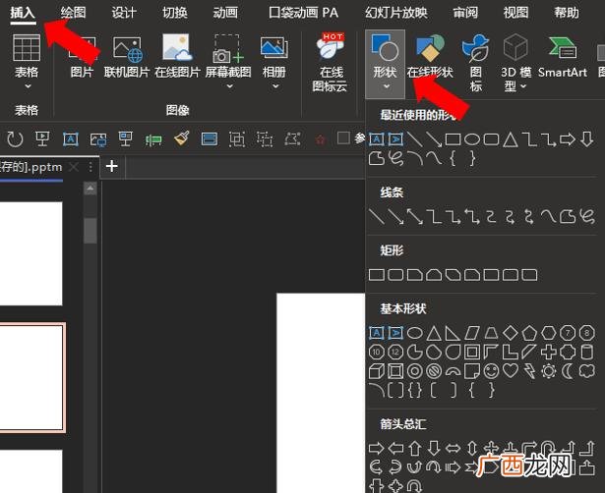Open the 帮助 tab
This screenshot has height=493, width=605.
tap(567, 13)
